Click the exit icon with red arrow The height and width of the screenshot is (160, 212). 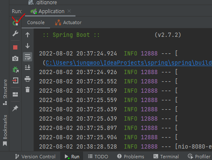[15, 80]
